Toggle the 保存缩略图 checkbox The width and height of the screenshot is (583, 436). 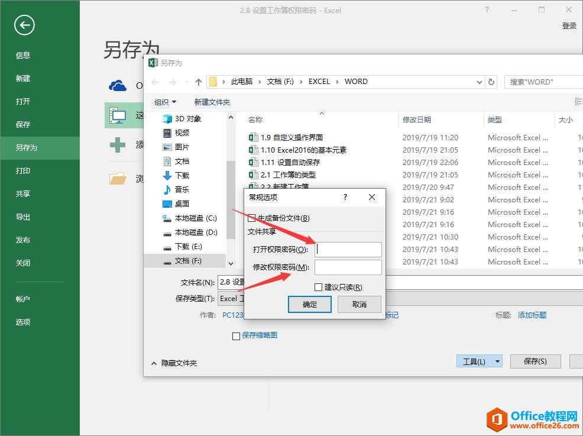(237, 336)
